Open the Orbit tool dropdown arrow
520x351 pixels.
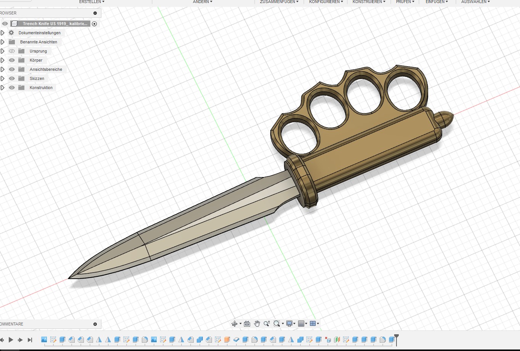coord(241,324)
